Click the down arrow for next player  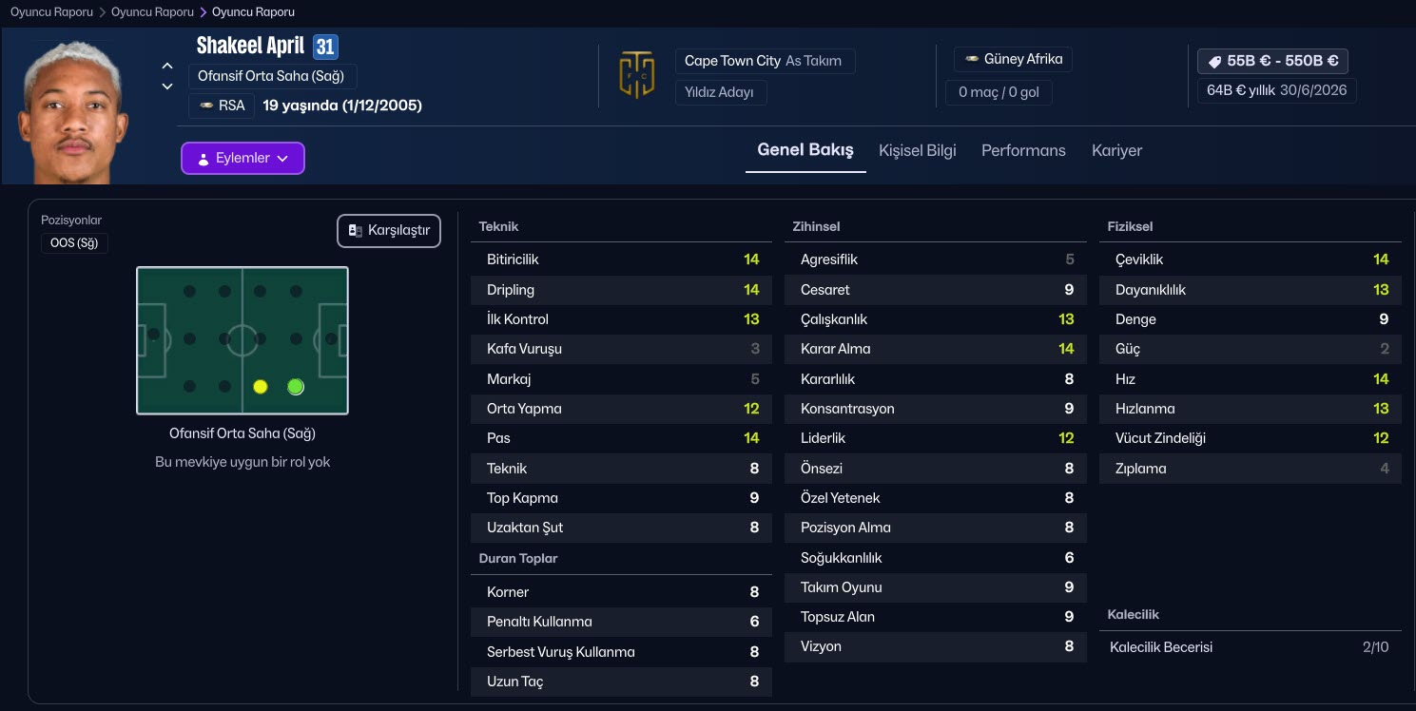[167, 86]
